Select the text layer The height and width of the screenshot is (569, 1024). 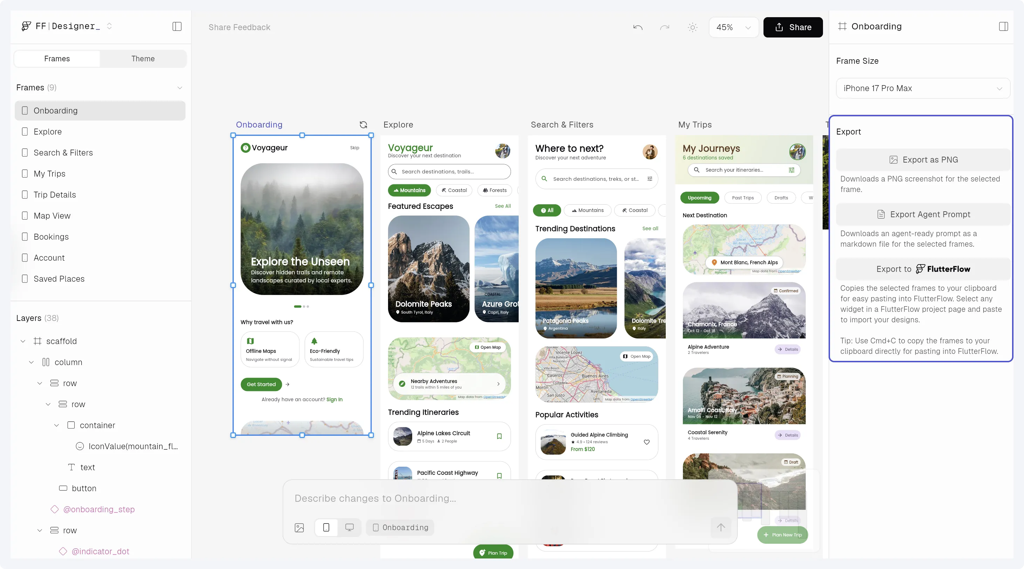81,467
